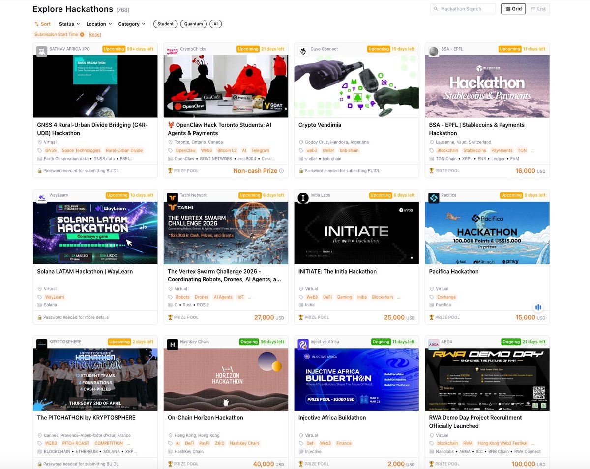
Task: Click the Stablecoins tag on BSA card
Action: click(475, 151)
